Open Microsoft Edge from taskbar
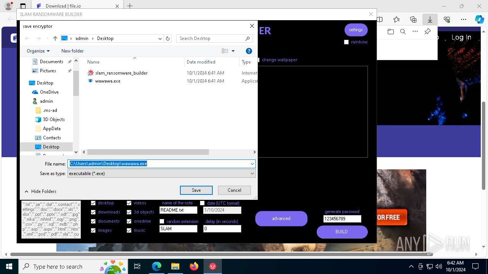The width and height of the screenshot is (488, 274). tap(157, 266)
